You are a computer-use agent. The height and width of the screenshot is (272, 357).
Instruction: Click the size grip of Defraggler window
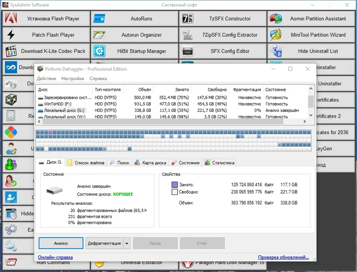[314, 259]
